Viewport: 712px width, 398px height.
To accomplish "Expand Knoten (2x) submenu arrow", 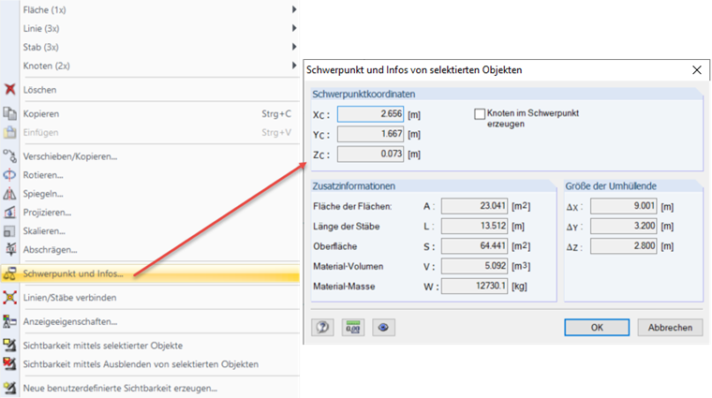I will click(294, 66).
